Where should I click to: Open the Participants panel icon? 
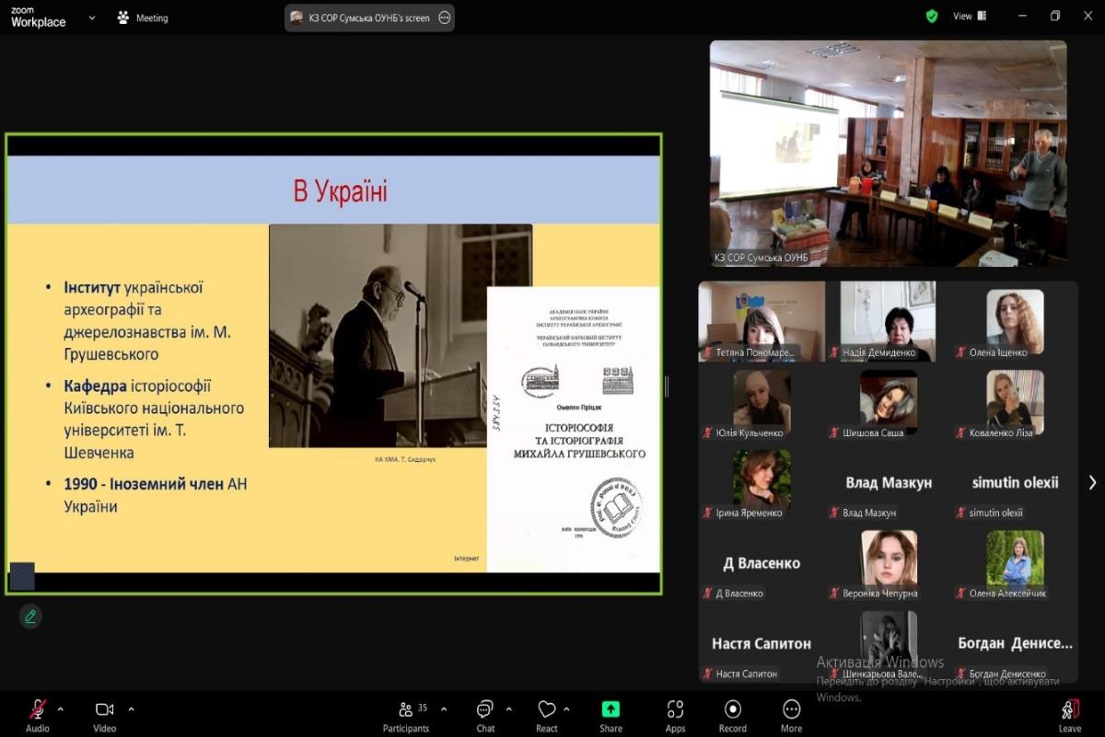405,709
